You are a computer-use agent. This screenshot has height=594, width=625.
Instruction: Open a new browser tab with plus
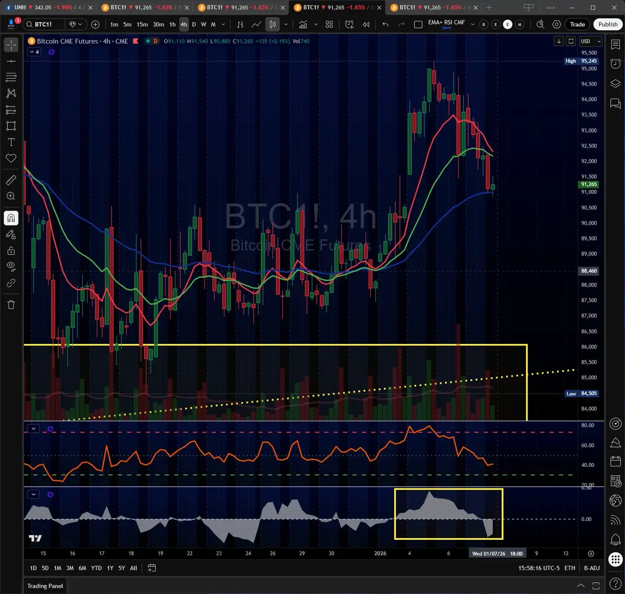489,8
